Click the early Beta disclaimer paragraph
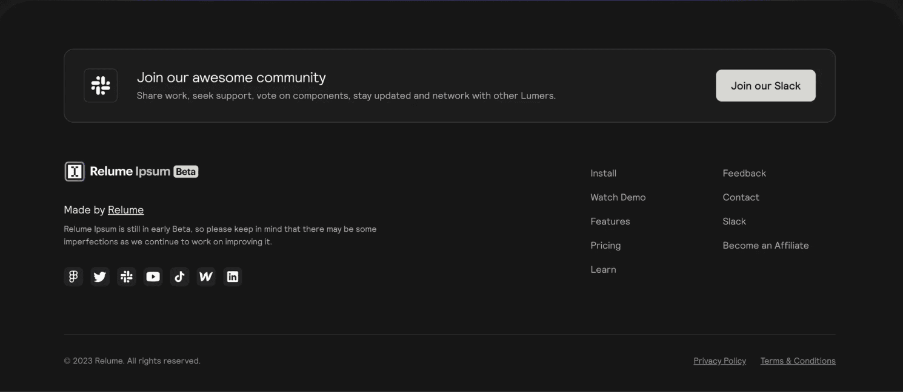This screenshot has height=392, width=903. point(220,235)
